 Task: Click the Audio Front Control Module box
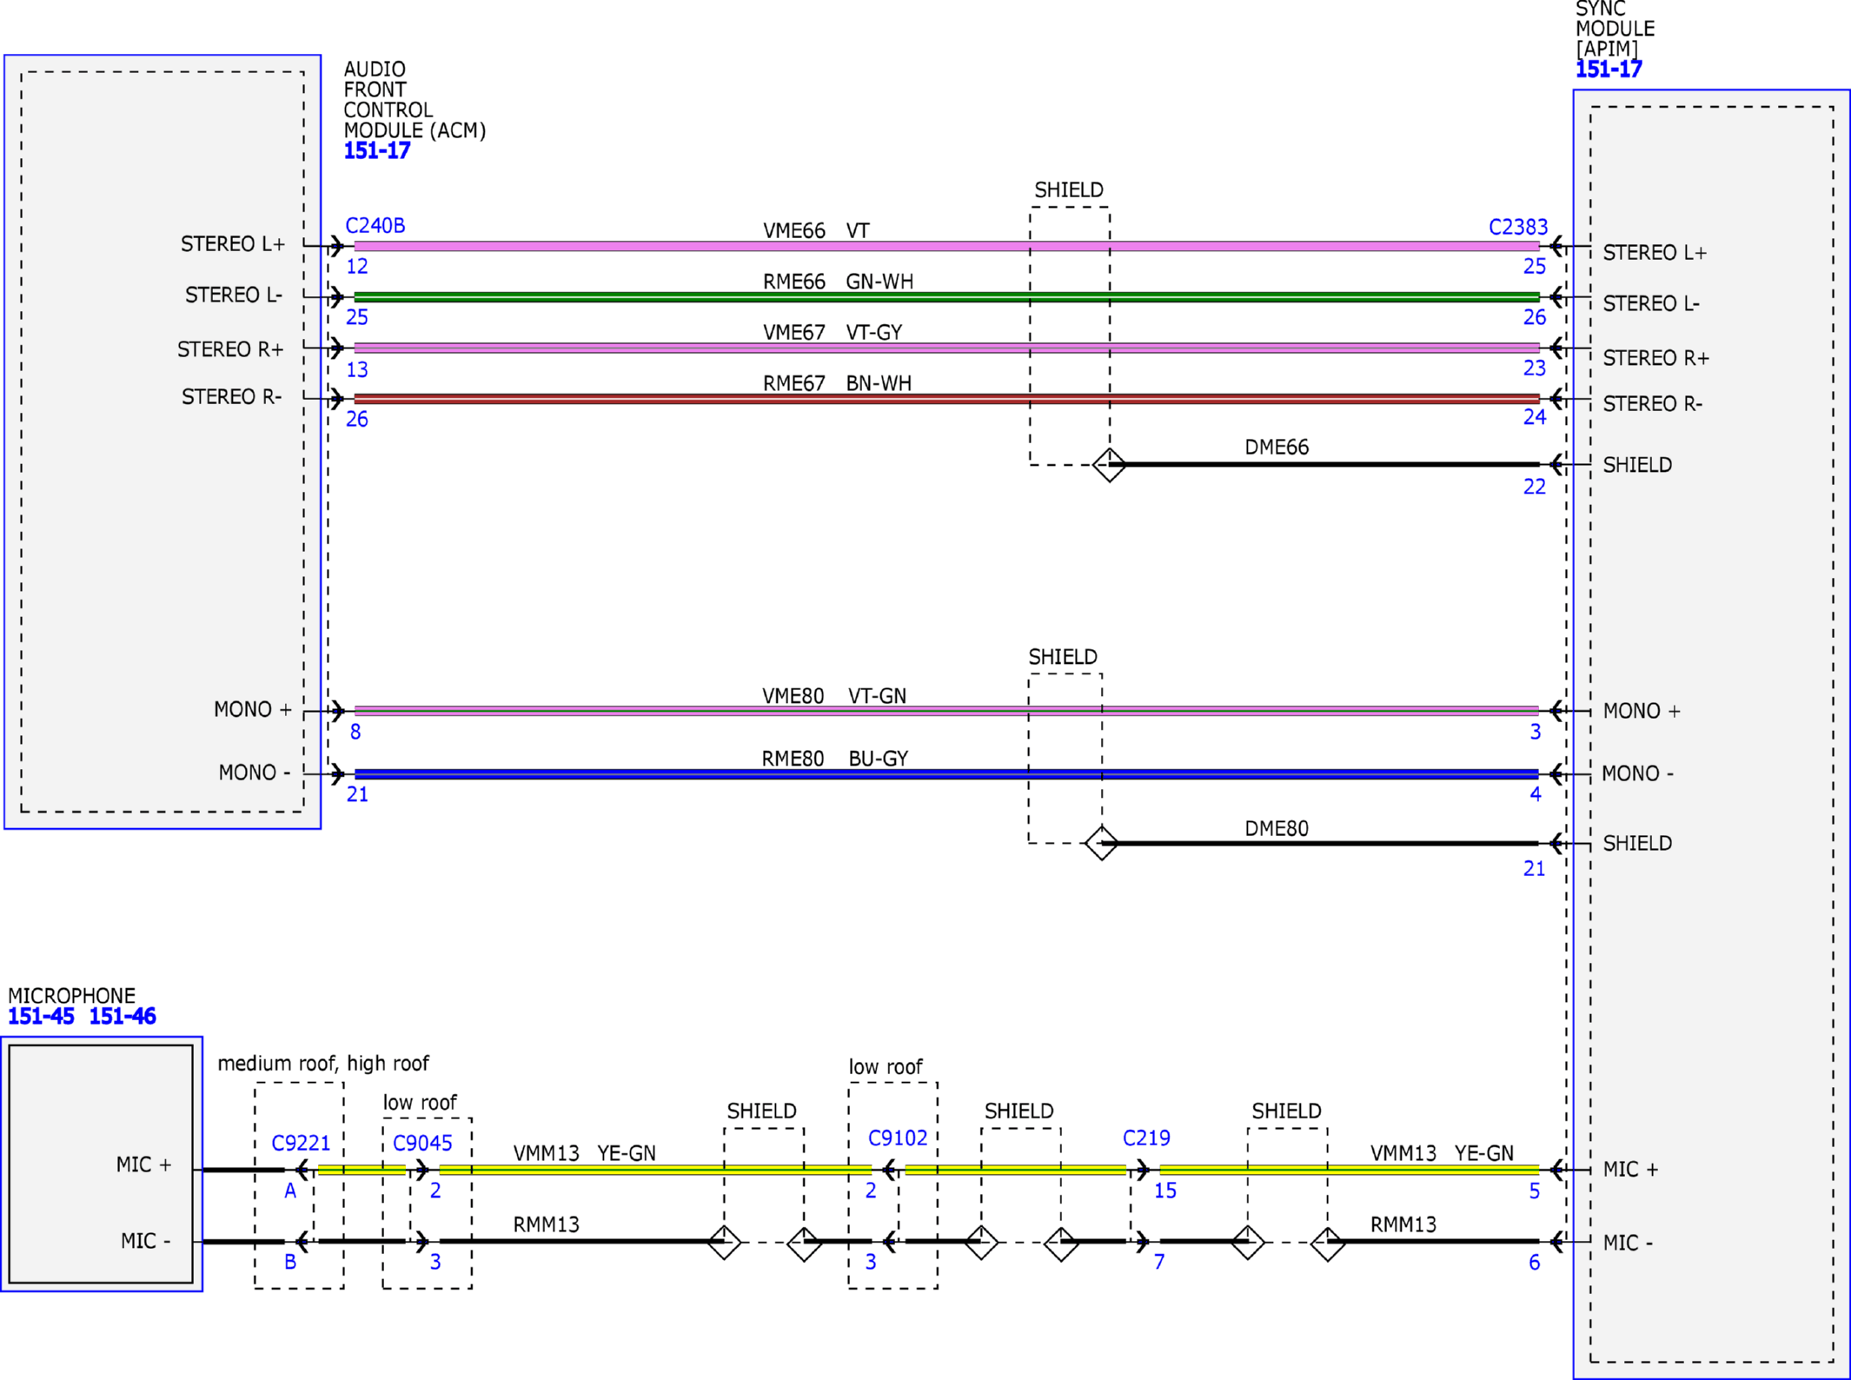tap(162, 521)
